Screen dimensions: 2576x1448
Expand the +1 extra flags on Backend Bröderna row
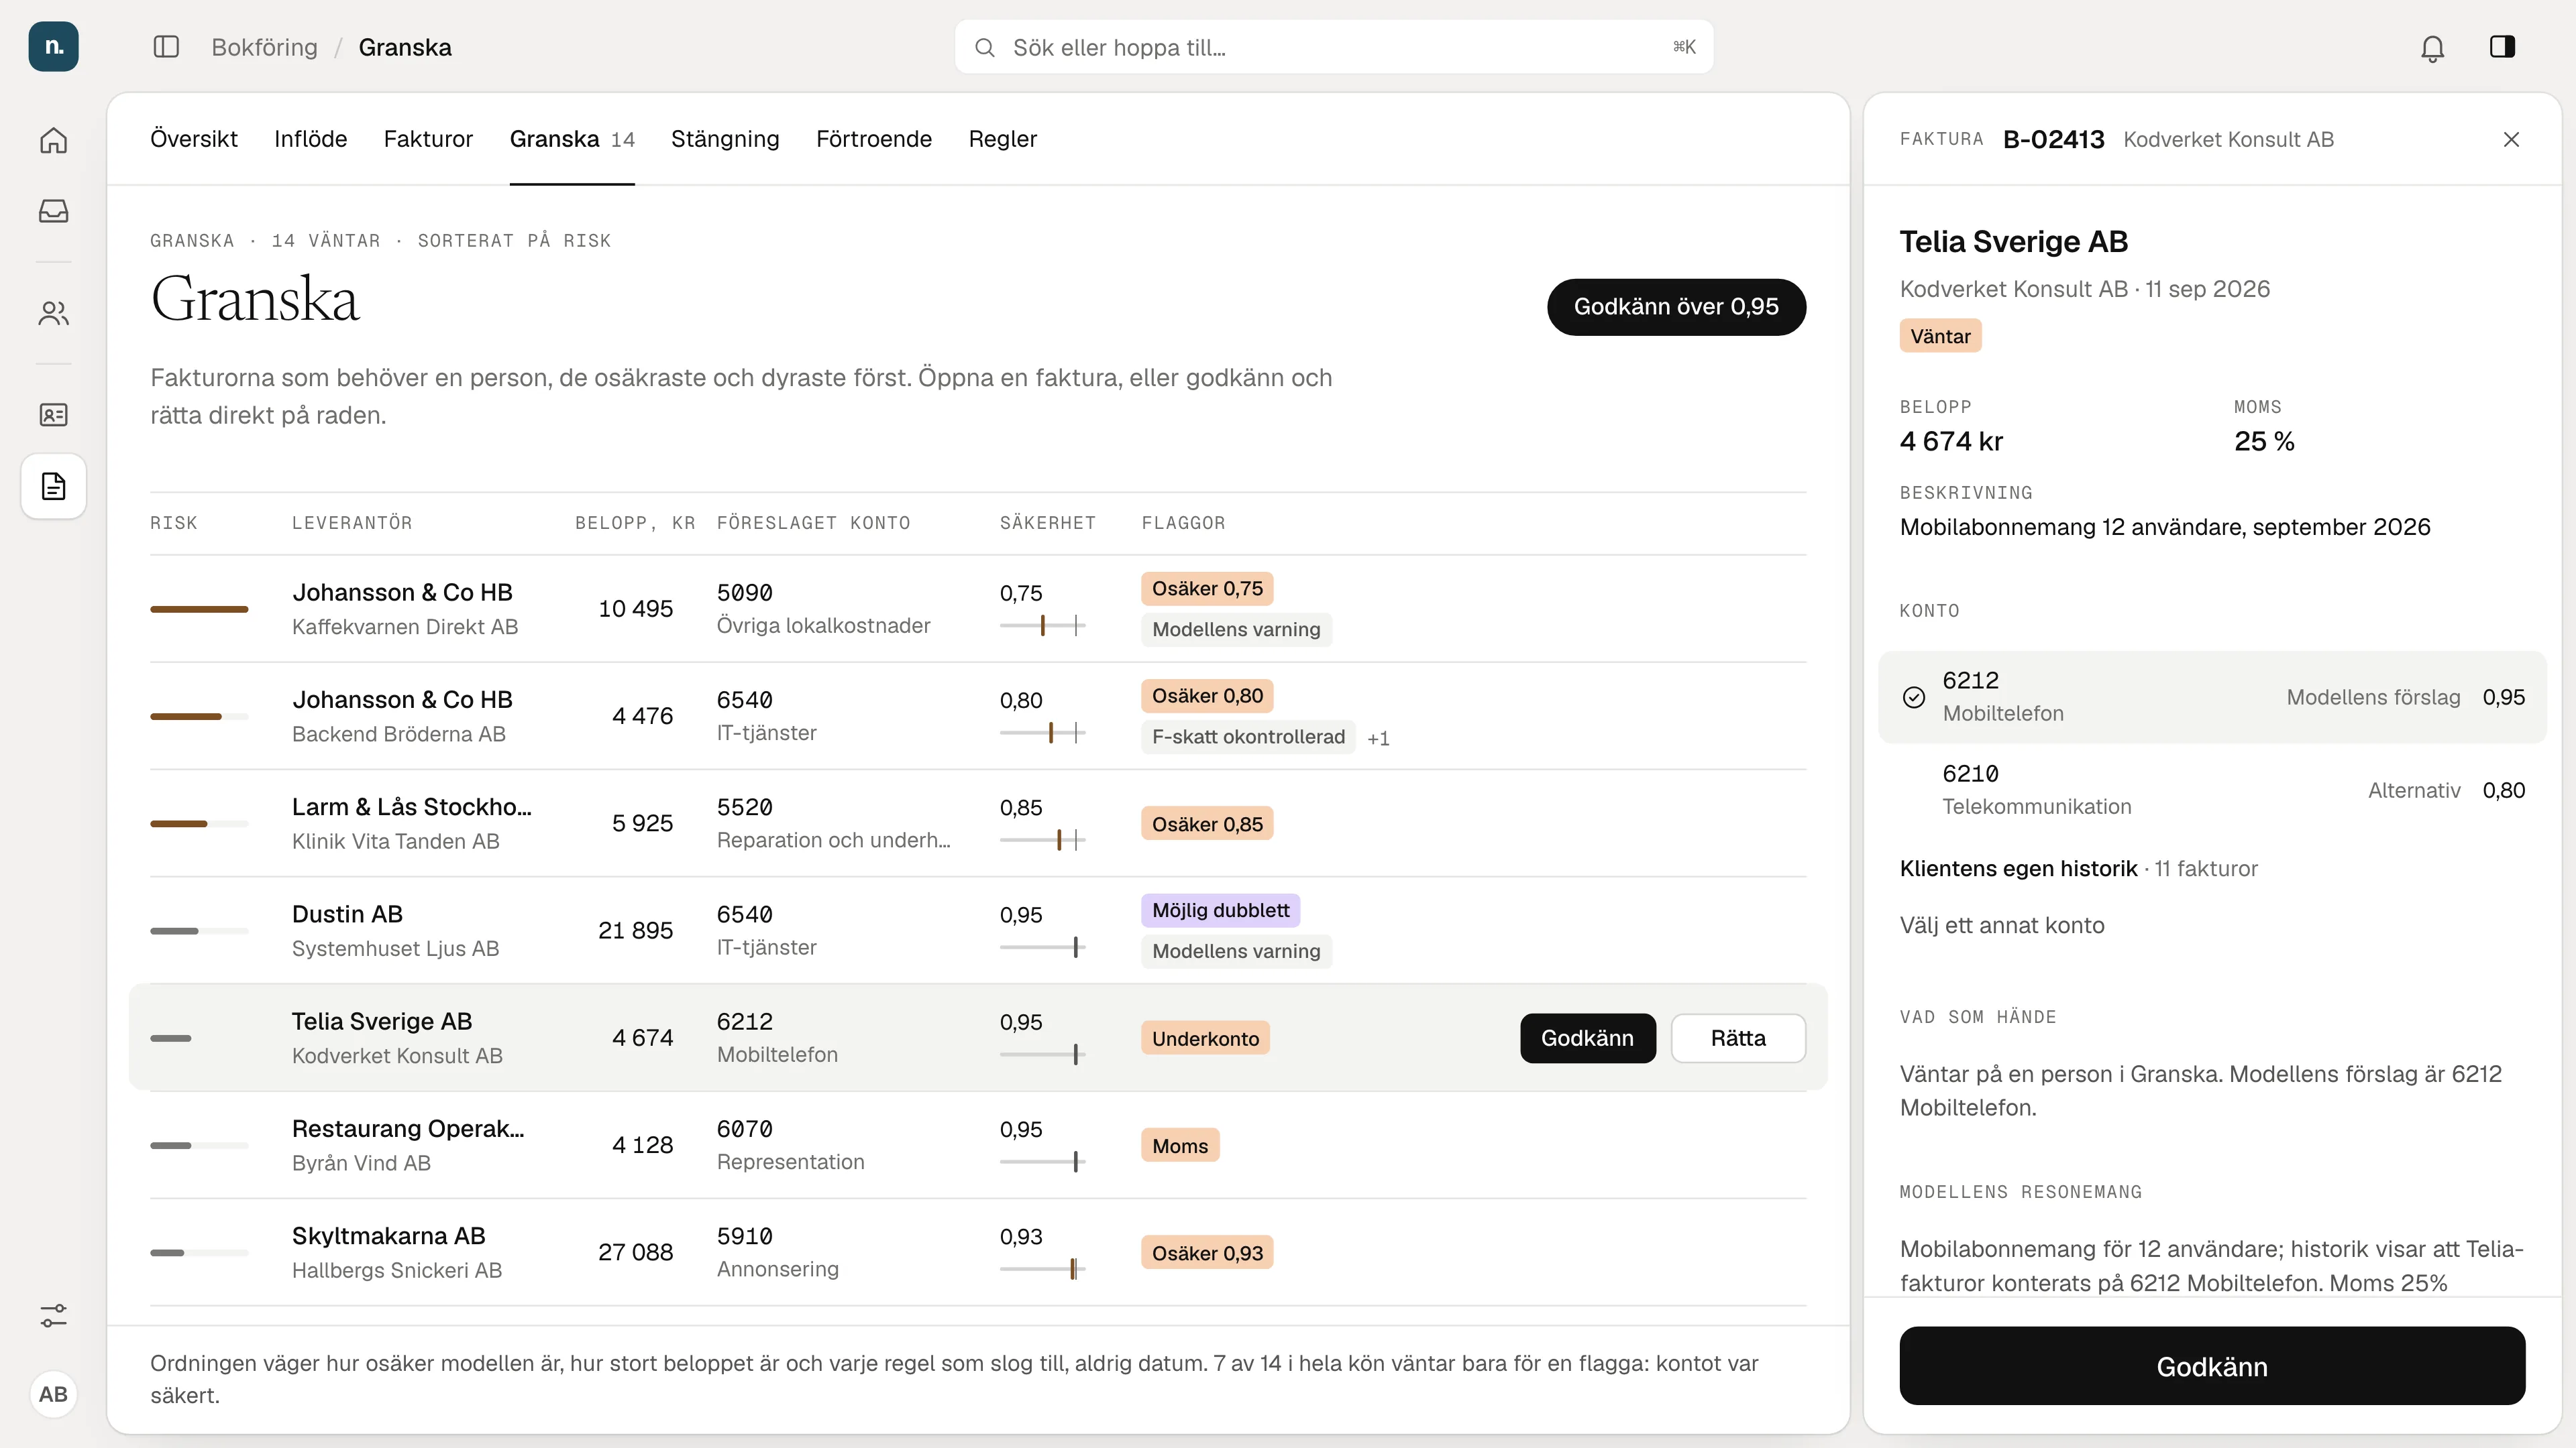1378,739
